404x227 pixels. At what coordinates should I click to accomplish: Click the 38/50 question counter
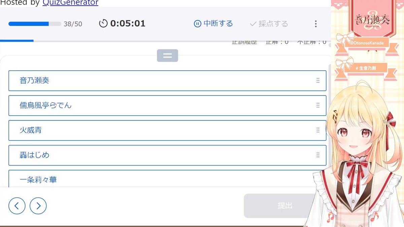tap(73, 24)
